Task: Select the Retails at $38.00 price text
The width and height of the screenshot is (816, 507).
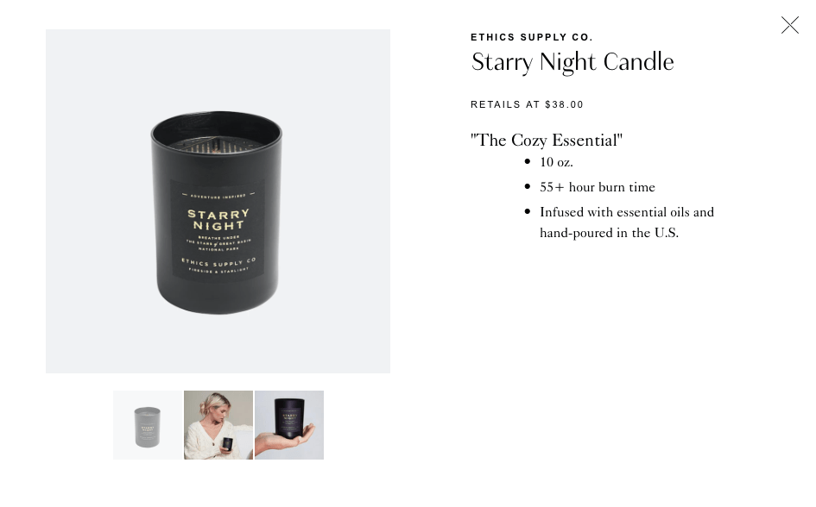Action: tap(527, 104)
